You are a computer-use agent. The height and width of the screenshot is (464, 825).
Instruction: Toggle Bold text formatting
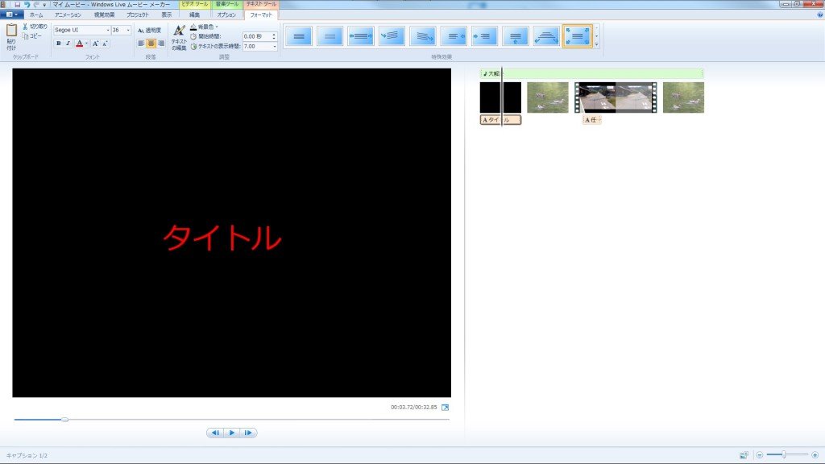58,43
